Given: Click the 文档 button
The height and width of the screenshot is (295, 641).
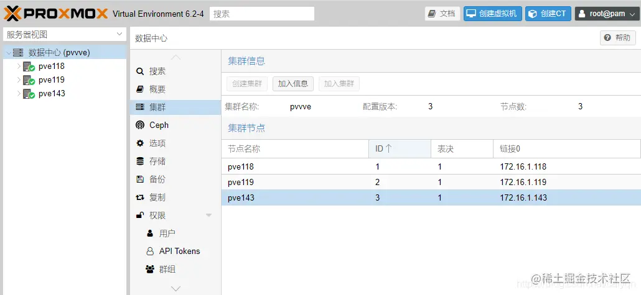Looking at the screenshot, I should (442, 14).
